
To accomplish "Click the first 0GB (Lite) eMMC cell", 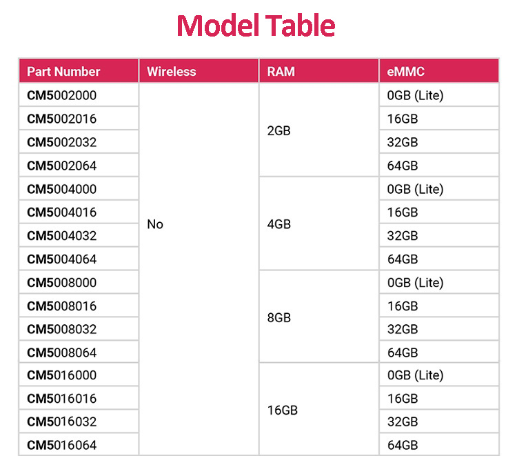I will point(415,96).
